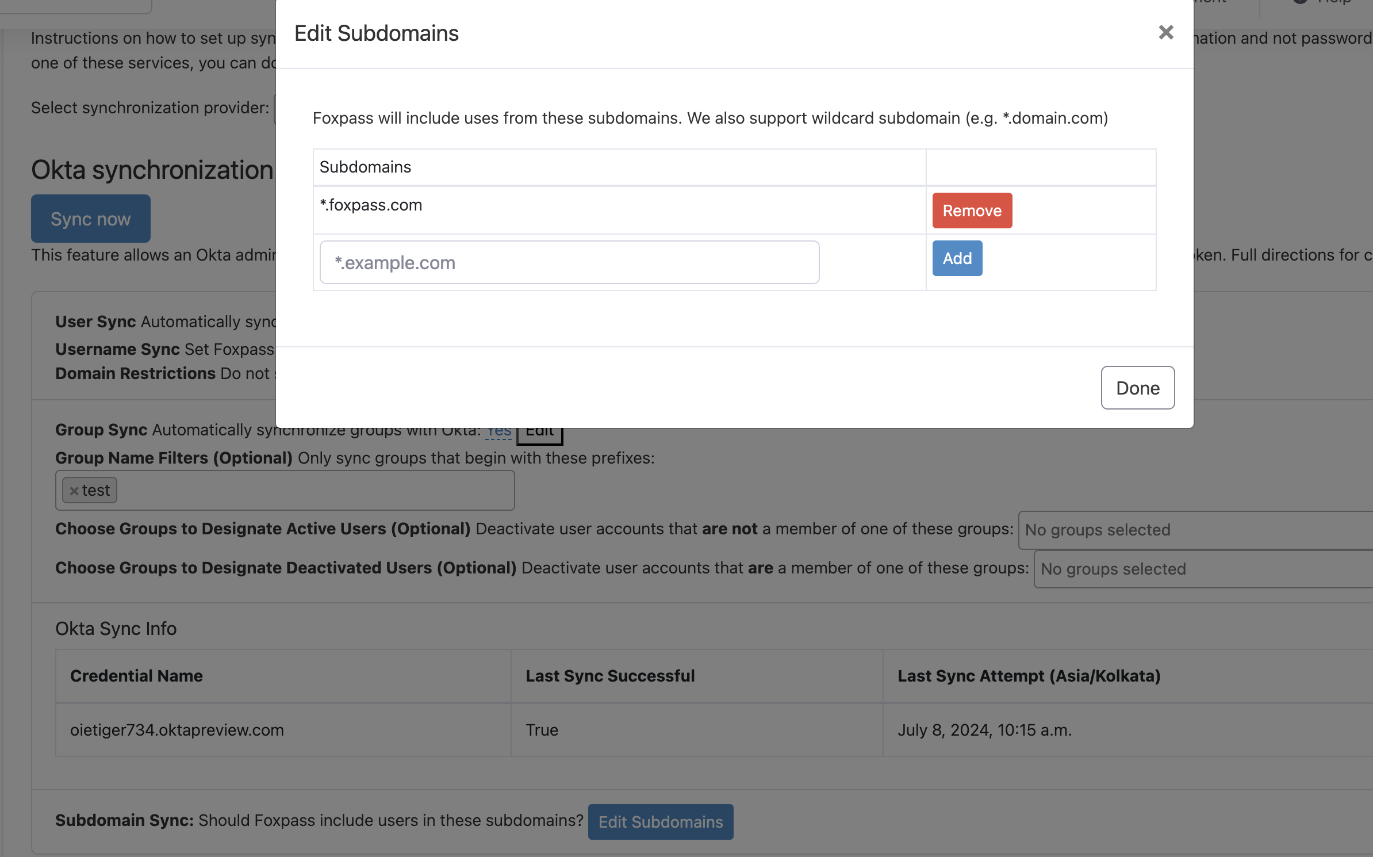The image size is (1373, 857).
Task: Open Edit Subdomains button at page bottom
Action: click(661, 821)
